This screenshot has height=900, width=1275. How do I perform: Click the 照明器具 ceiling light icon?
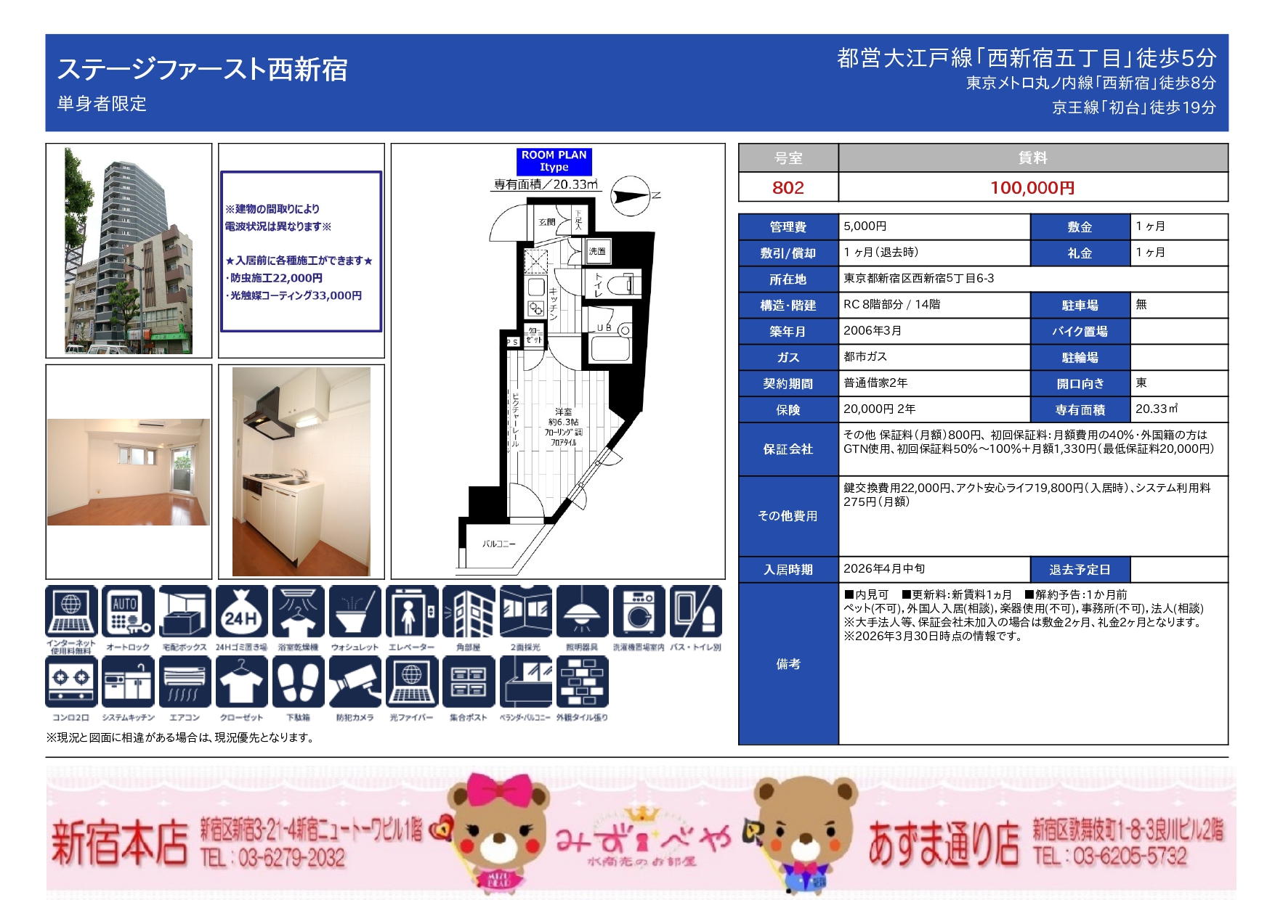click(582, 611)
